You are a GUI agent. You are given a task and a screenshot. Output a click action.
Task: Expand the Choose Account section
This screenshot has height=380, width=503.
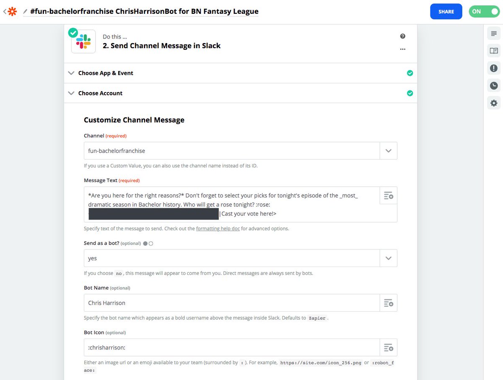point(240,93)
